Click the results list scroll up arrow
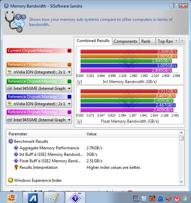 (x=181, y=133)
